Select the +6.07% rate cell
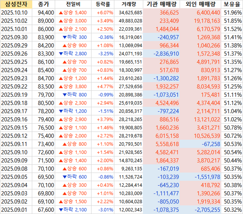243x214 pixels. 103,12
